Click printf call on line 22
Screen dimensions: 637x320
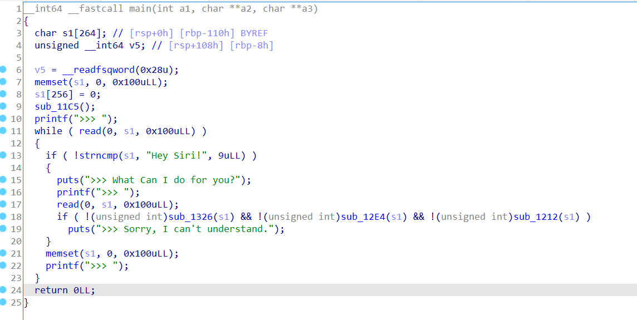click(x=62, y=265)
